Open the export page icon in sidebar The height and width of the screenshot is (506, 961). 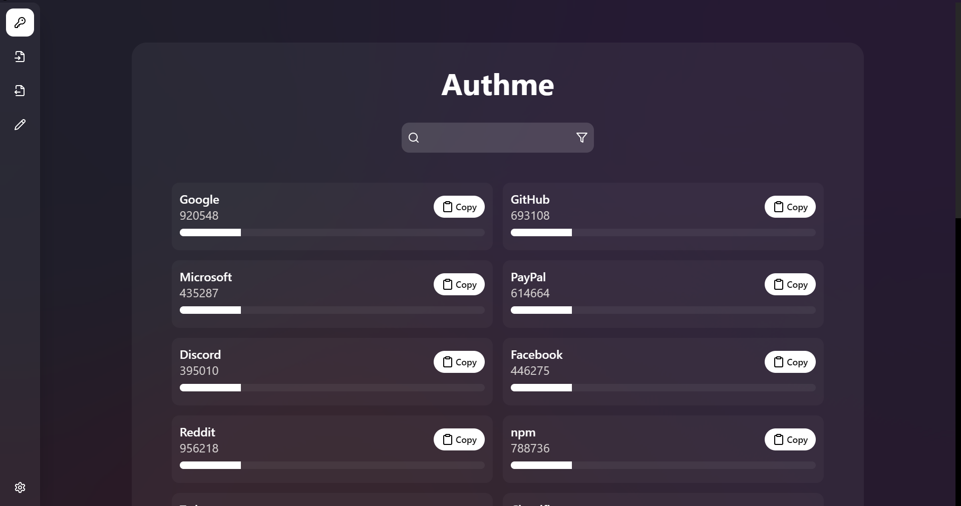[x=20, y=91]
